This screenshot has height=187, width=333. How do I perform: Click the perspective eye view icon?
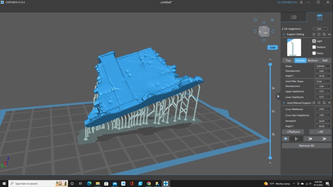[272, 20]
